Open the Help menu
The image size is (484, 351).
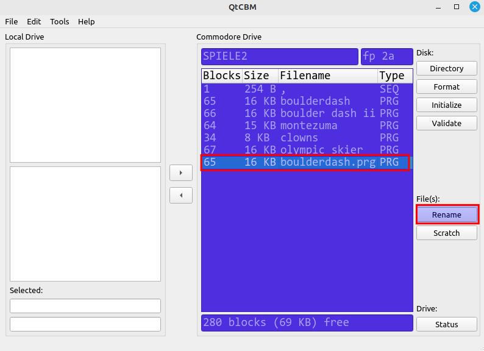pos(87,21)
